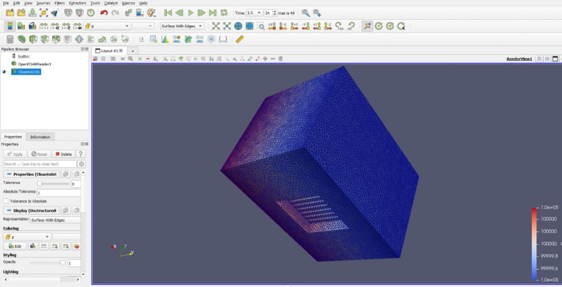Screen dimensions: 562x287
Task: Click the Edit color map button
Action: pos(15,246)
